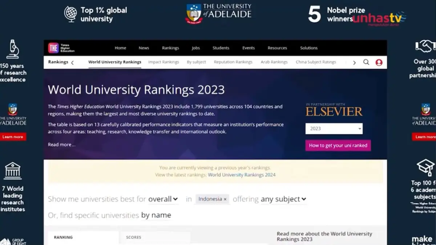The height and width of the screenshot is (245, 436).
Task: Click Read more about World University Rankings 2023
Action: click(x=324, y=237)
